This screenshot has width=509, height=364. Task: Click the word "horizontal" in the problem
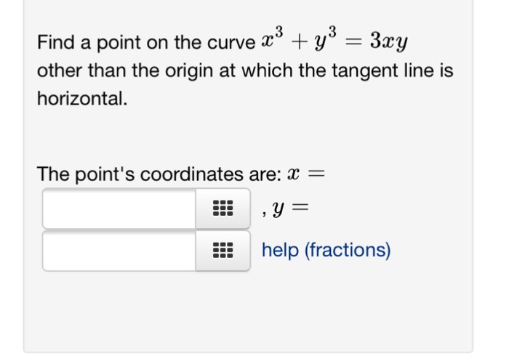coord(81,98)
